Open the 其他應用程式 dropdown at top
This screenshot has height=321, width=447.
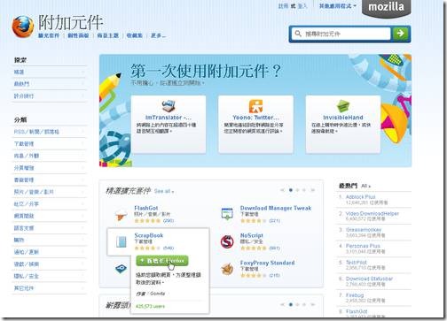[338, 6]
